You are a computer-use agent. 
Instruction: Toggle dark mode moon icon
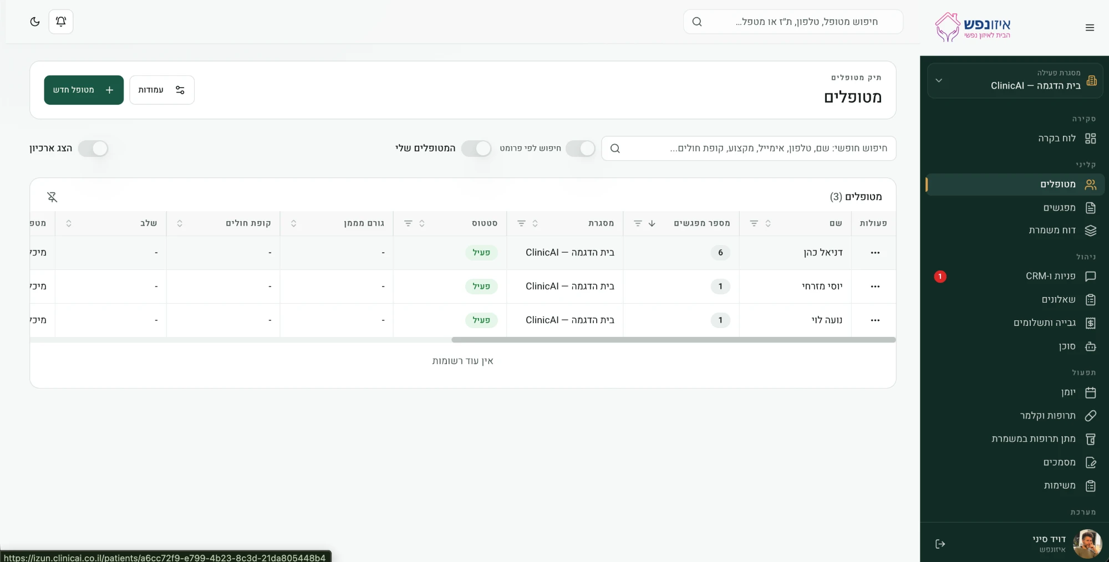click(x=35, y=22)
